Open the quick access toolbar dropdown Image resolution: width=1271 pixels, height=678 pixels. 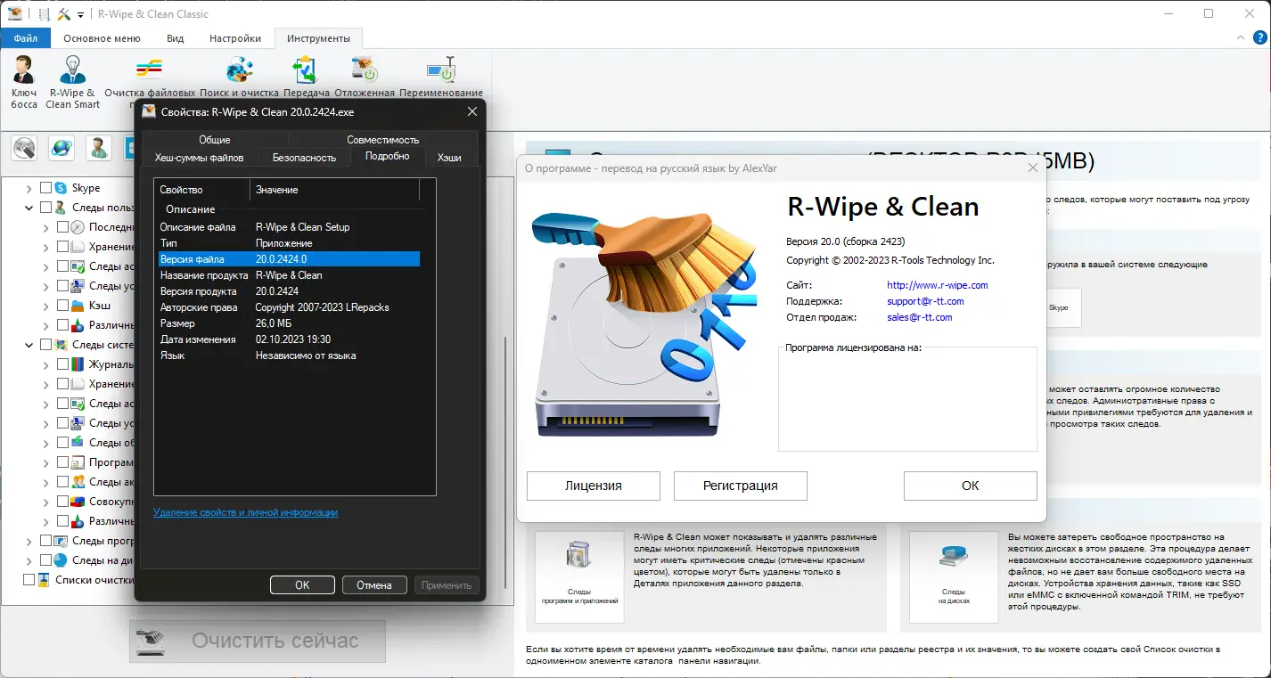pyautogui.click(x=80, y=15)
